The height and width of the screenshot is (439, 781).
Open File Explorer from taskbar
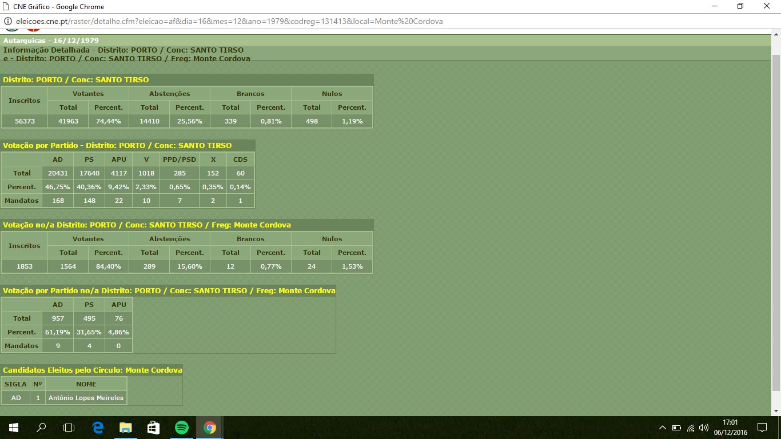pos(125,428)
